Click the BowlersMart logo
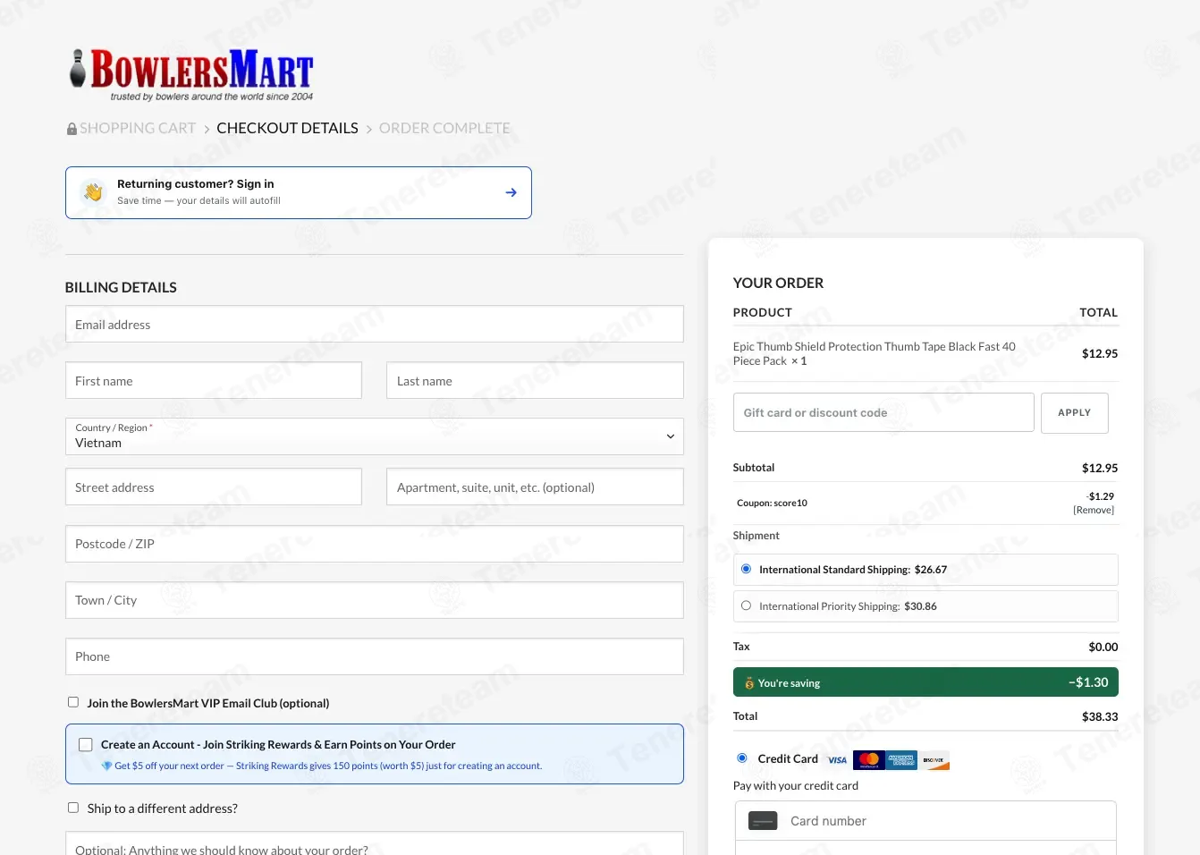The image size is (1200, 855). [192, 74]
